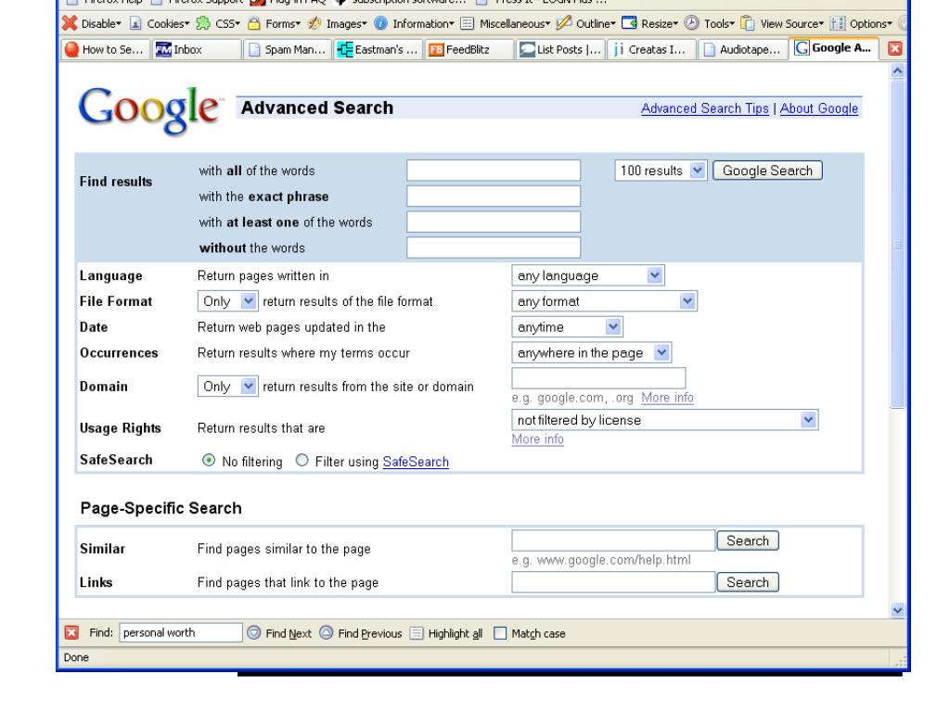Open the Tools toolbar menu
This screenshot has width=950, height=712.
(710, 23)
